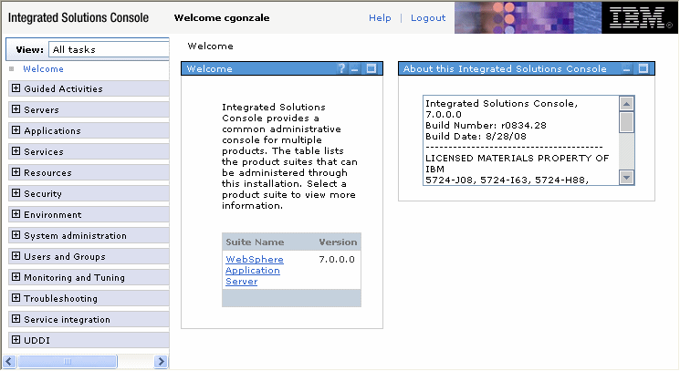The height and width of the screenshot is (371, 680).
Task: Minimize the About this Integrated Solutions Console portlet
Action: tap(627, 68)
